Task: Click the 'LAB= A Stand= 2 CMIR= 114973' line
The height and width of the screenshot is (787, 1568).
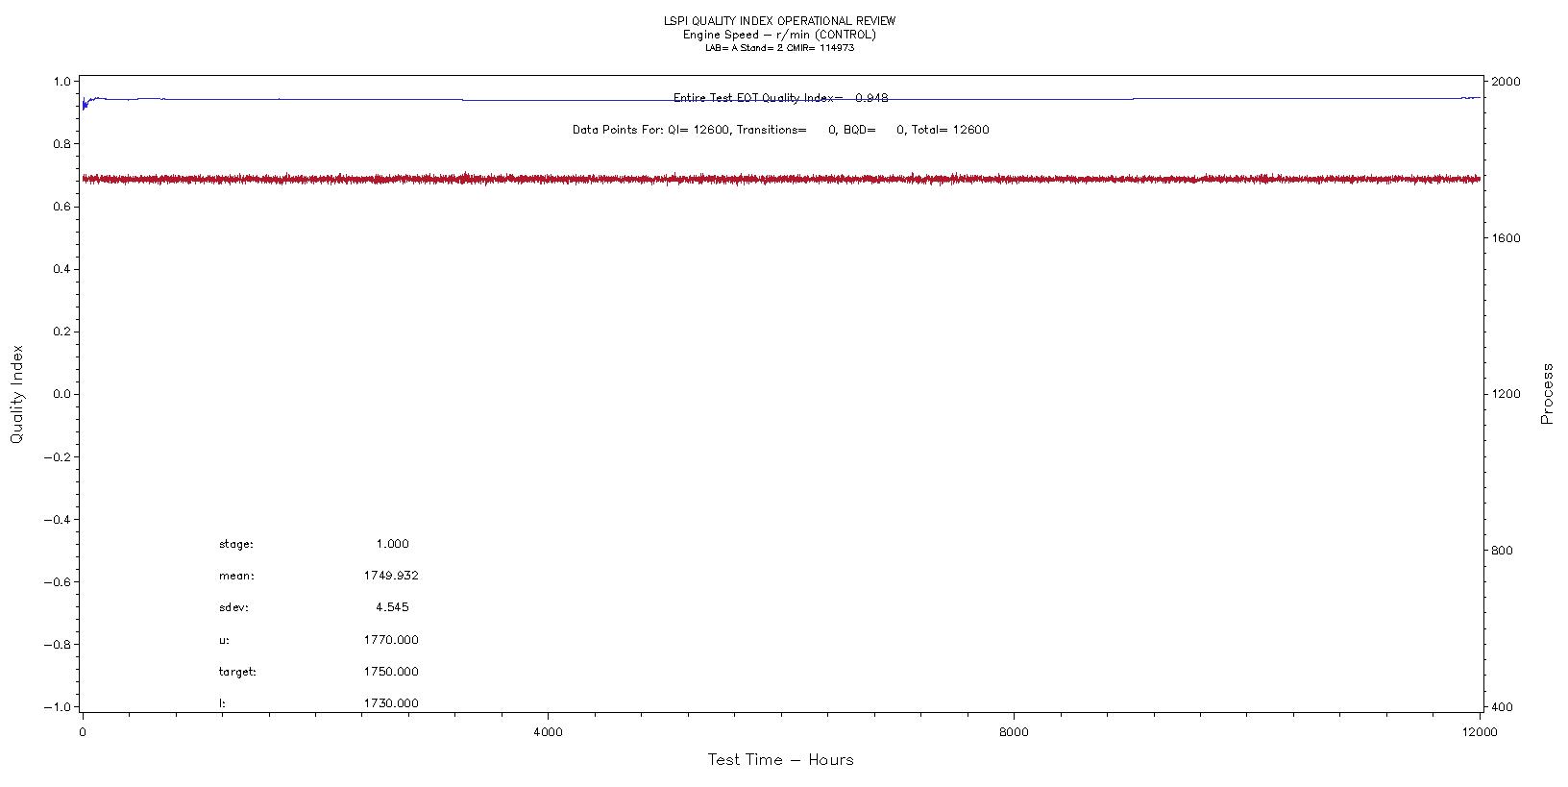Action: coord(779,47)
